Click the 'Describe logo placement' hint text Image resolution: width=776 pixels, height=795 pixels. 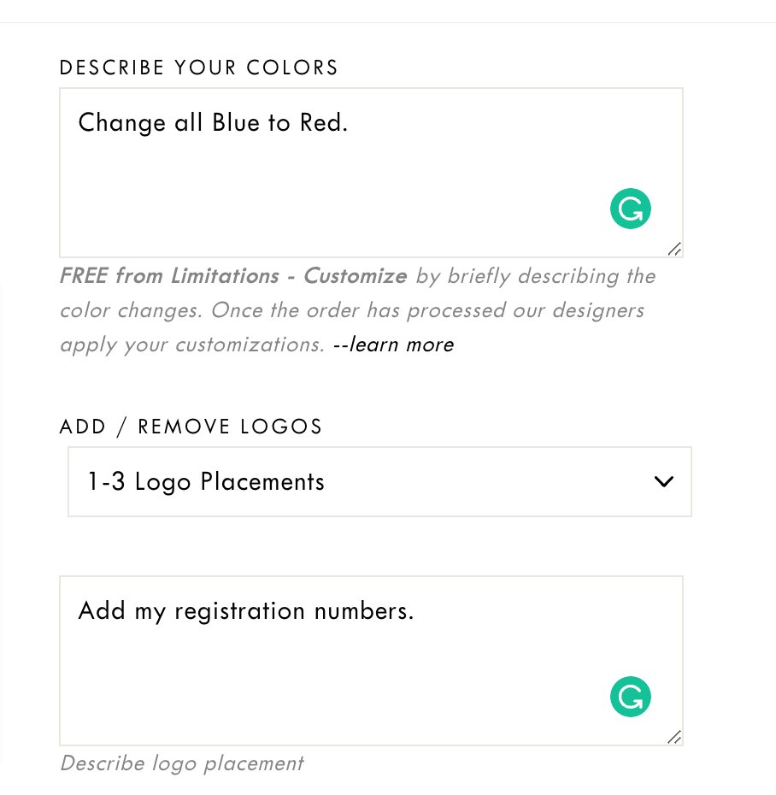tap(182, 763)
